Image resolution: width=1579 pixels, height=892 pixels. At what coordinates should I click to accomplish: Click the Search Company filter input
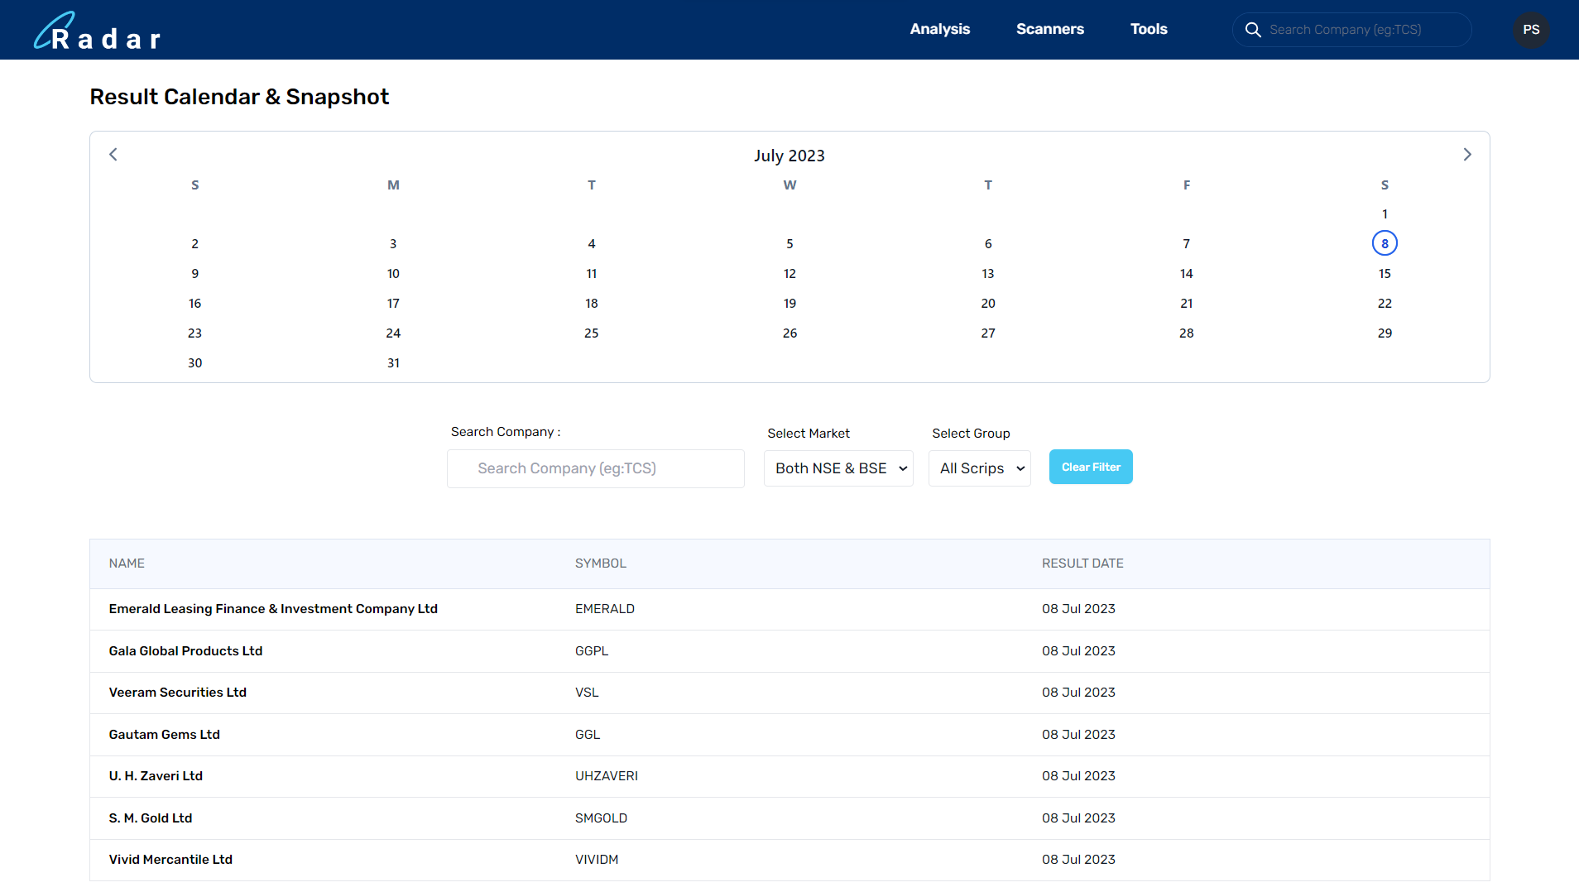pyautogui.click(x=596, y=468)
